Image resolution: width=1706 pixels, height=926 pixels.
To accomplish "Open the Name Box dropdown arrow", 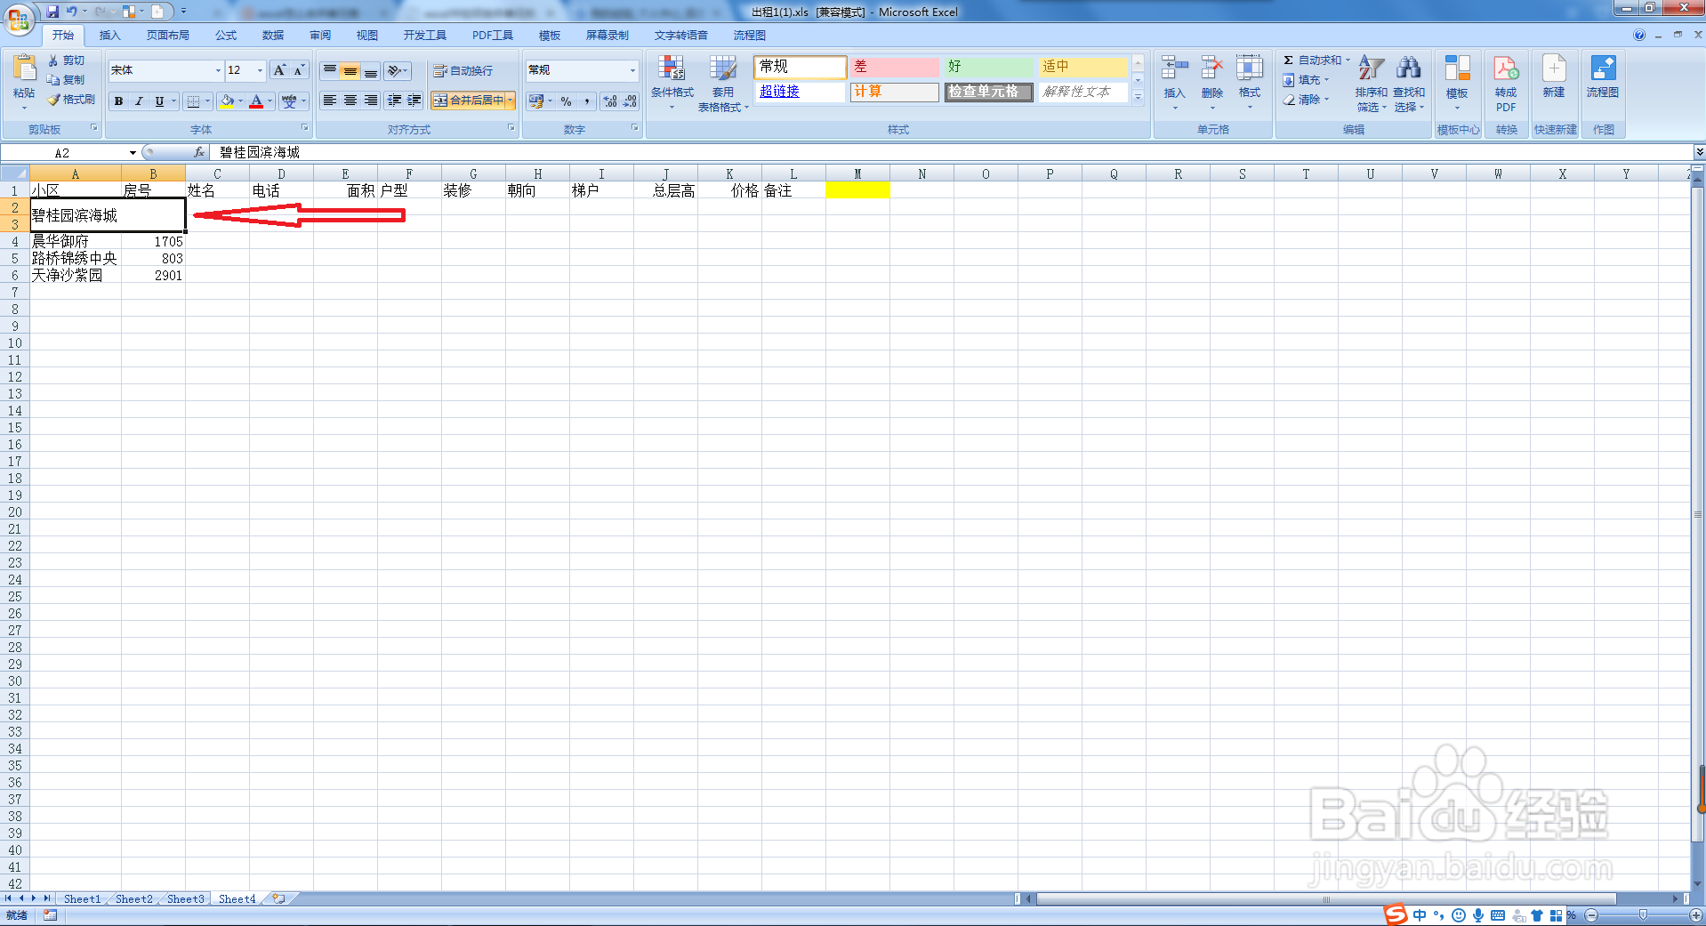I will click(133, 153).
